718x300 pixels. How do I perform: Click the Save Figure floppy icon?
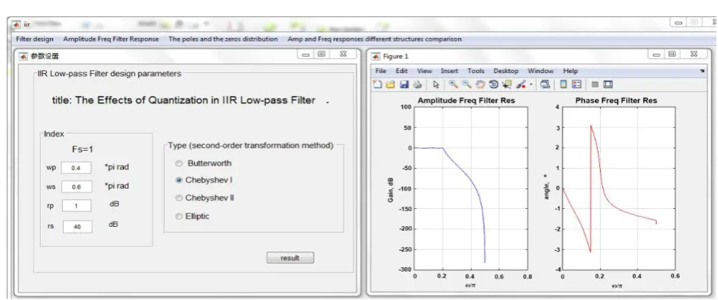pyautogui.click(x=404, y=84)
